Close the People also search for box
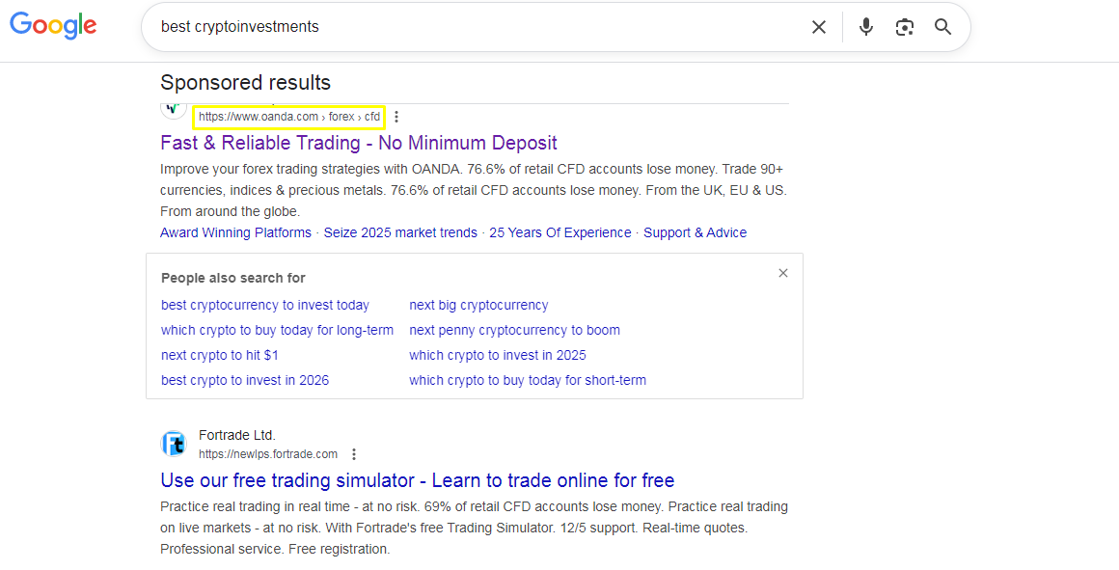Viewport: 1119px width, 570px height. pos(783,273)
